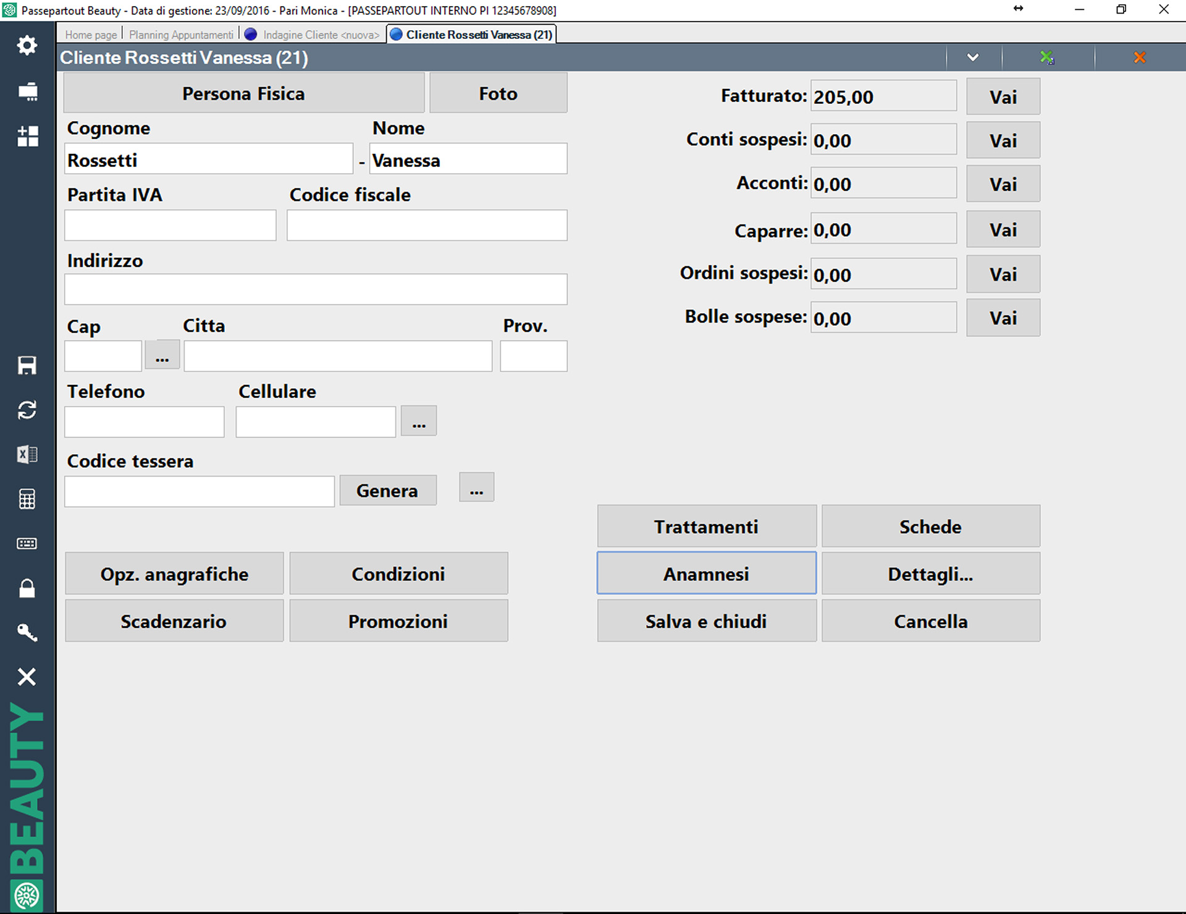Focus the Cellulare field
This screenshot has height=914, width=1186.
click(x=316, y=421)
